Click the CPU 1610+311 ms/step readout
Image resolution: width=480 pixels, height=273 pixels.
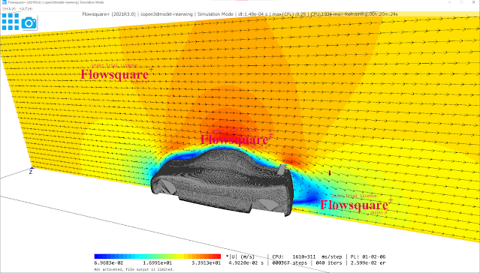pos(306,256)
